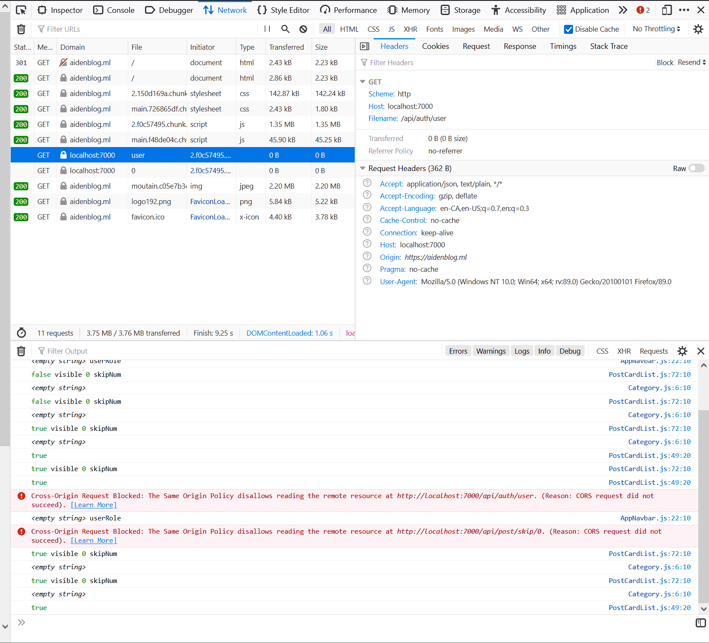Show more tools chevron
709x643 pixels.
(x=623, y=10)
